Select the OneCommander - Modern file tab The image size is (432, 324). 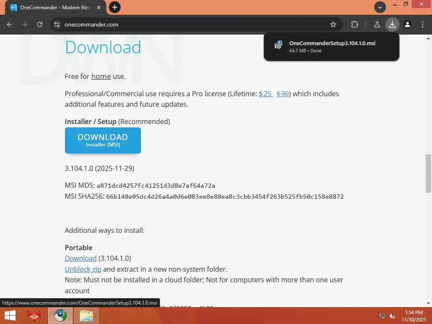[55, 8]
